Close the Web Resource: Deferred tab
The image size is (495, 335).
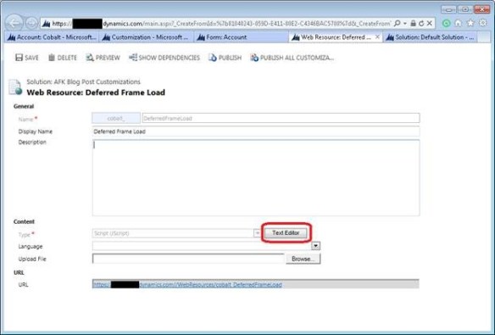(x=377, y=37)
